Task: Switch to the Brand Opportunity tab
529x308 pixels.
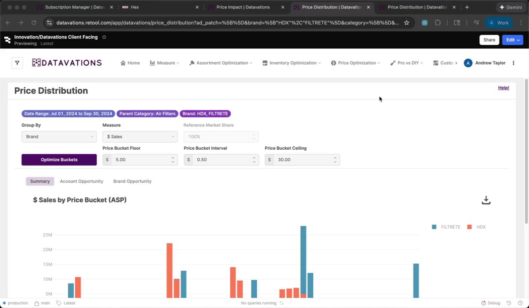Action: coord(132,181)
